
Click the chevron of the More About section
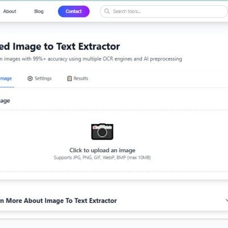(227, 200)
